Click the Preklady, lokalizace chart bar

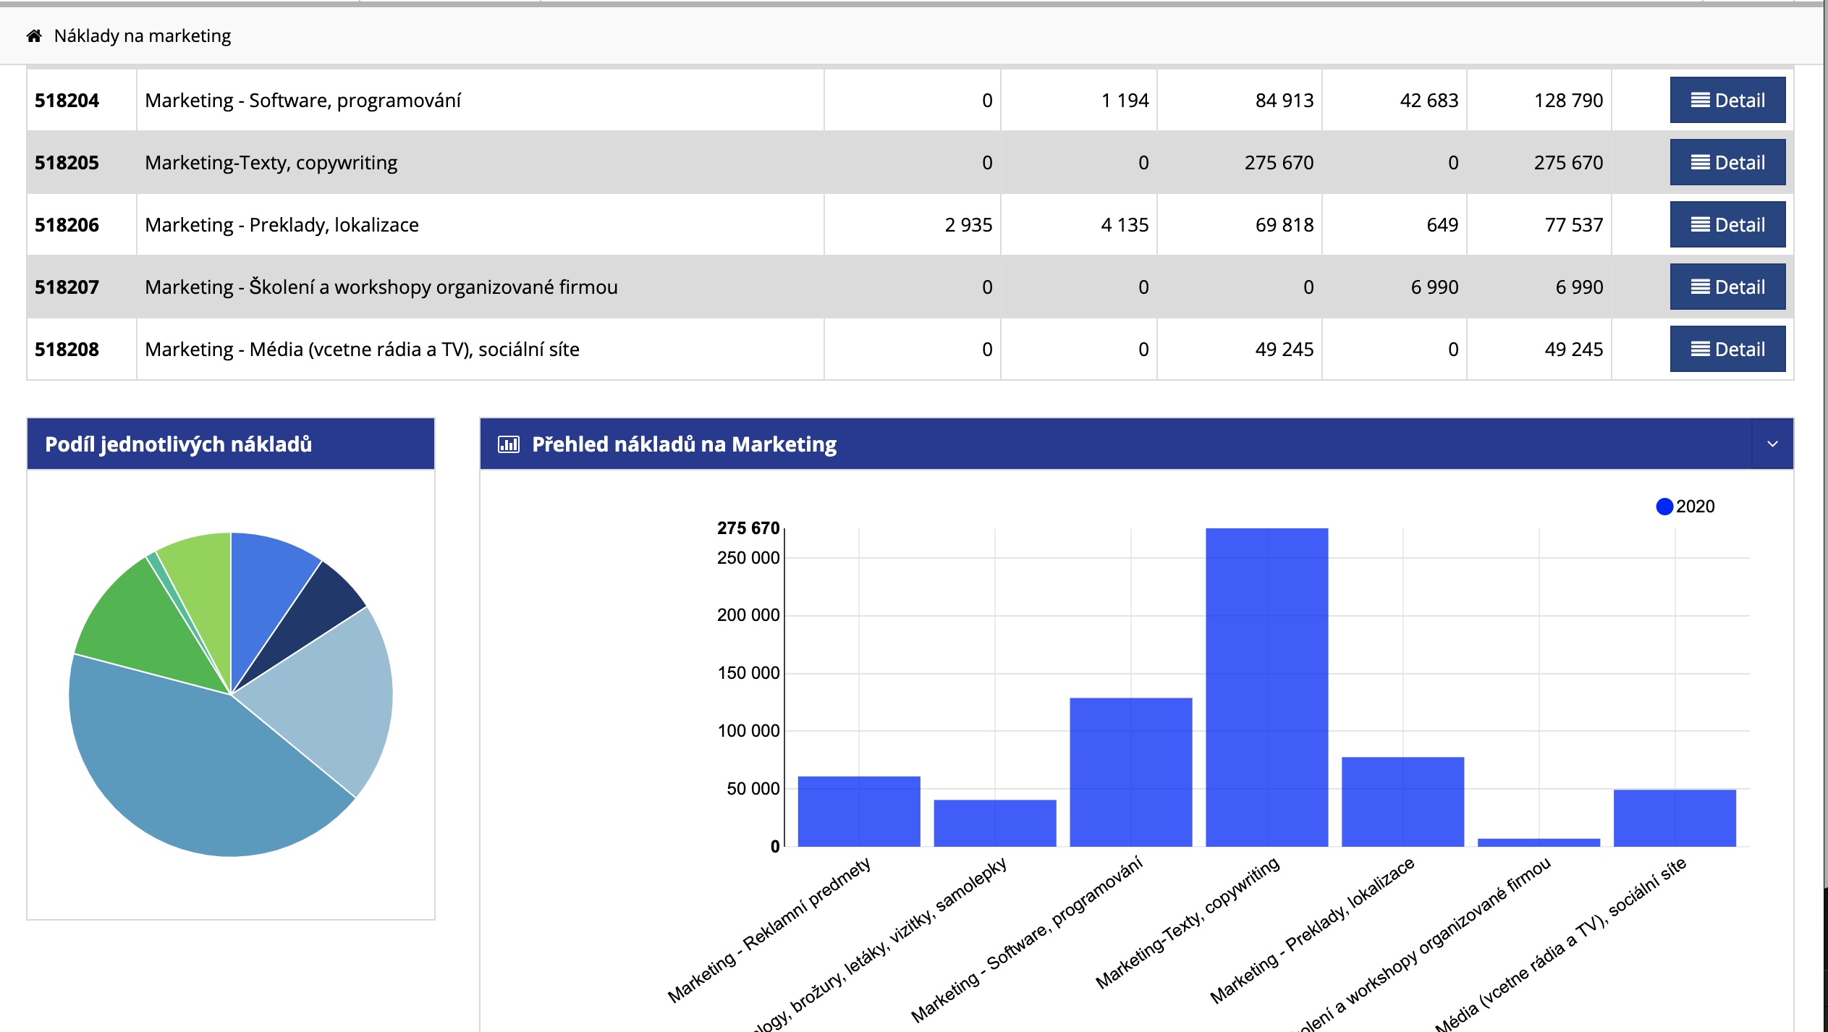pyautogui.click(x=1402, y=802)
